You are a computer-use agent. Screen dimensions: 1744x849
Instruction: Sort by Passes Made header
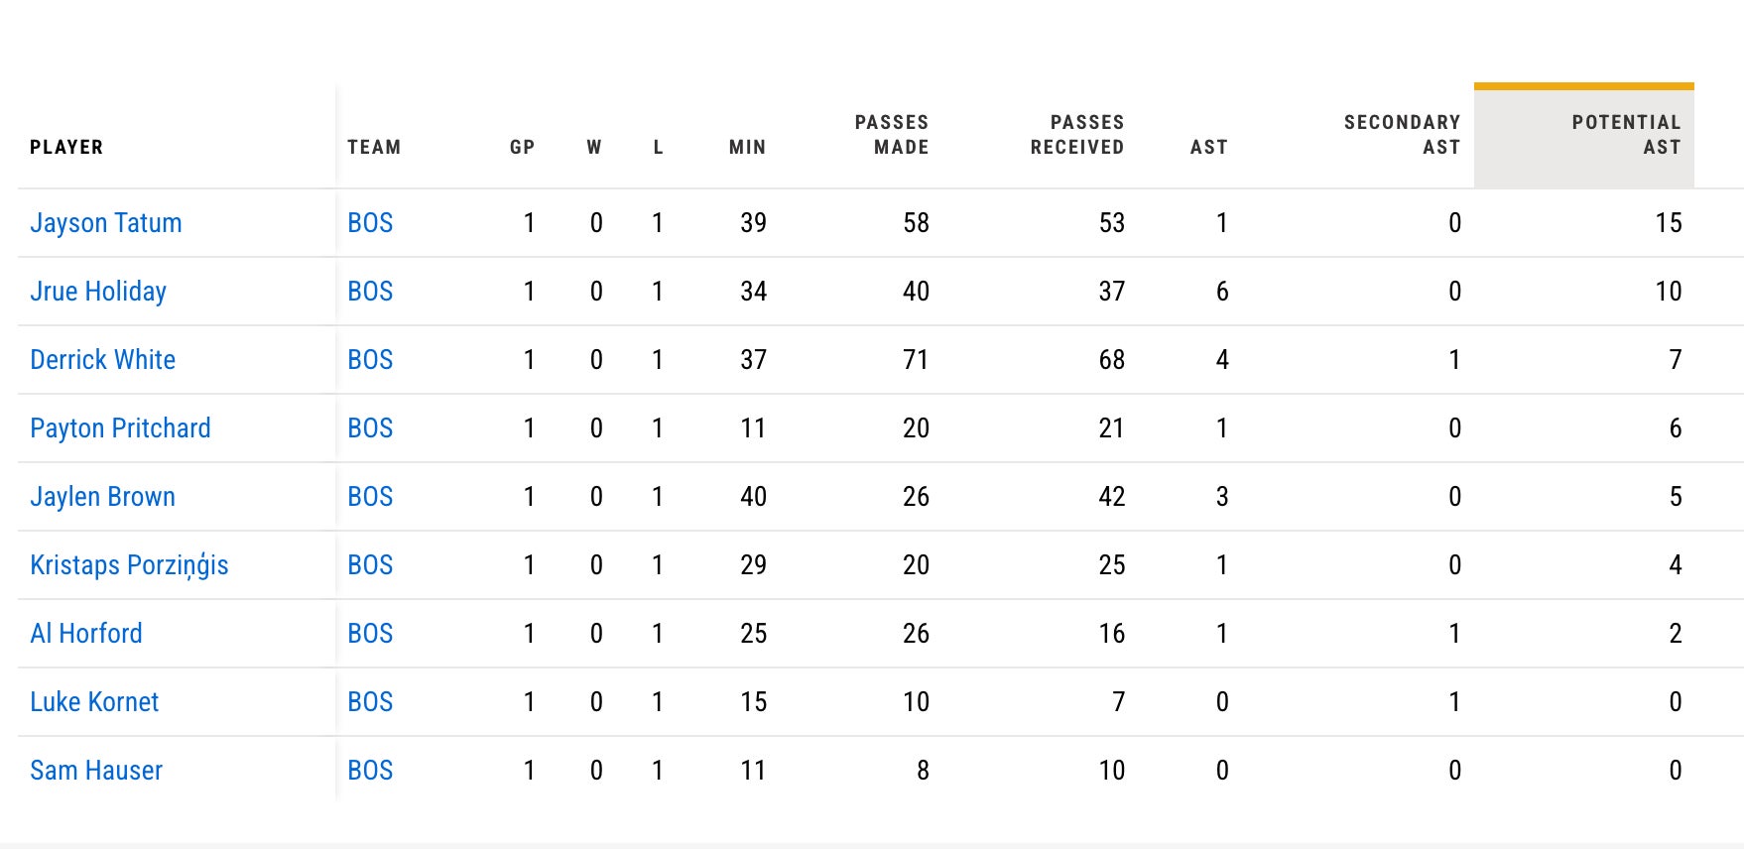891,135
